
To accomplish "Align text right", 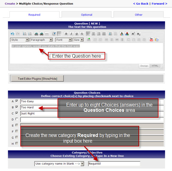I will 99,34.
